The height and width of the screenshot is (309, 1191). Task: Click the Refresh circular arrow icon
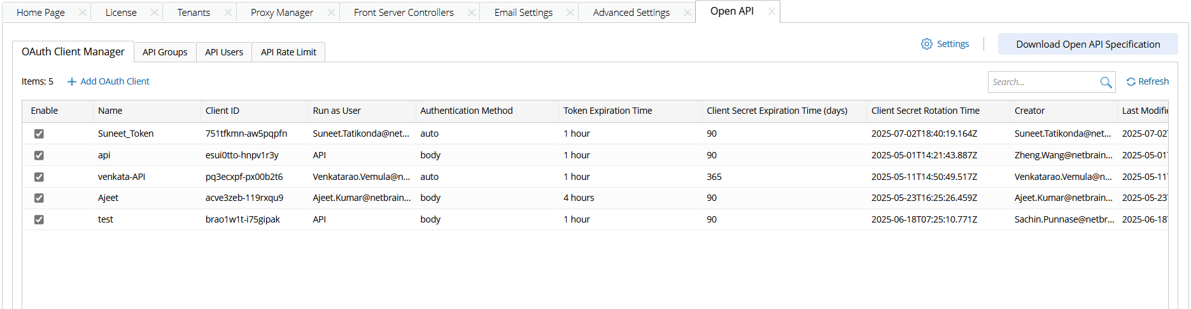click(x=1131, y=82)
